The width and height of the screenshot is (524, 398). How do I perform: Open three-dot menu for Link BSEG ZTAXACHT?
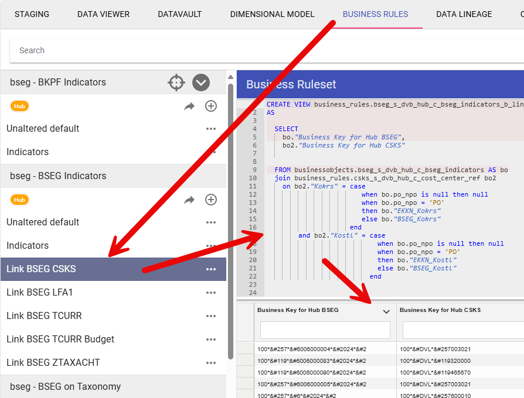tap(211, 363)
